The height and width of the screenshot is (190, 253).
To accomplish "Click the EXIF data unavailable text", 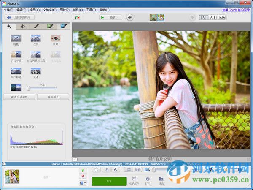I will click(24, 147).
